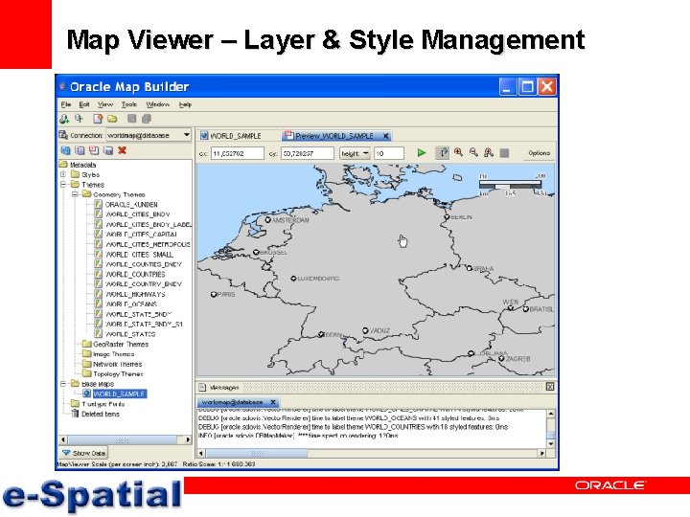Click the refresh metadata icon above tree
This screenshot has width=690, height=517.
[x=65, y=150]
